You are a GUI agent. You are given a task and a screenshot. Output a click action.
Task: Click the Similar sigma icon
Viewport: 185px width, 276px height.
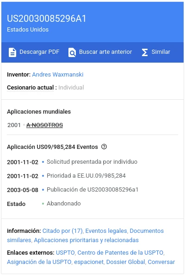click(x=145, y=52)
